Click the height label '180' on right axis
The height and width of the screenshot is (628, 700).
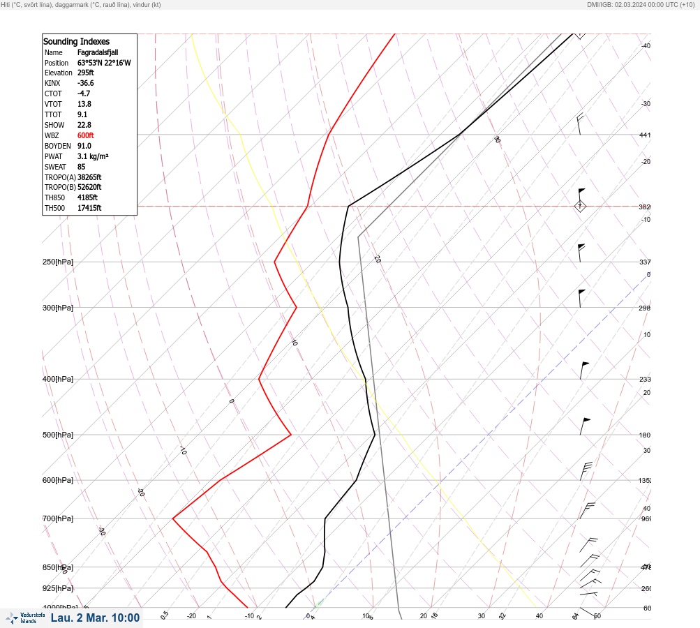[x=645, y=435]
